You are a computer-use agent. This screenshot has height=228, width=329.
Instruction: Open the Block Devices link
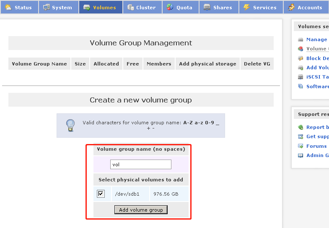(x=317, y=58)
